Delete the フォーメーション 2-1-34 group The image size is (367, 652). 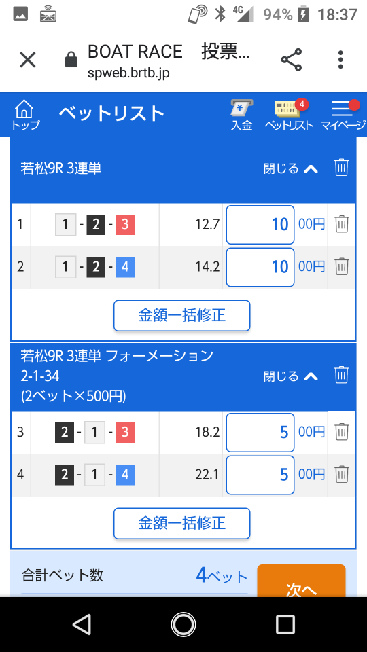[341, 375]
